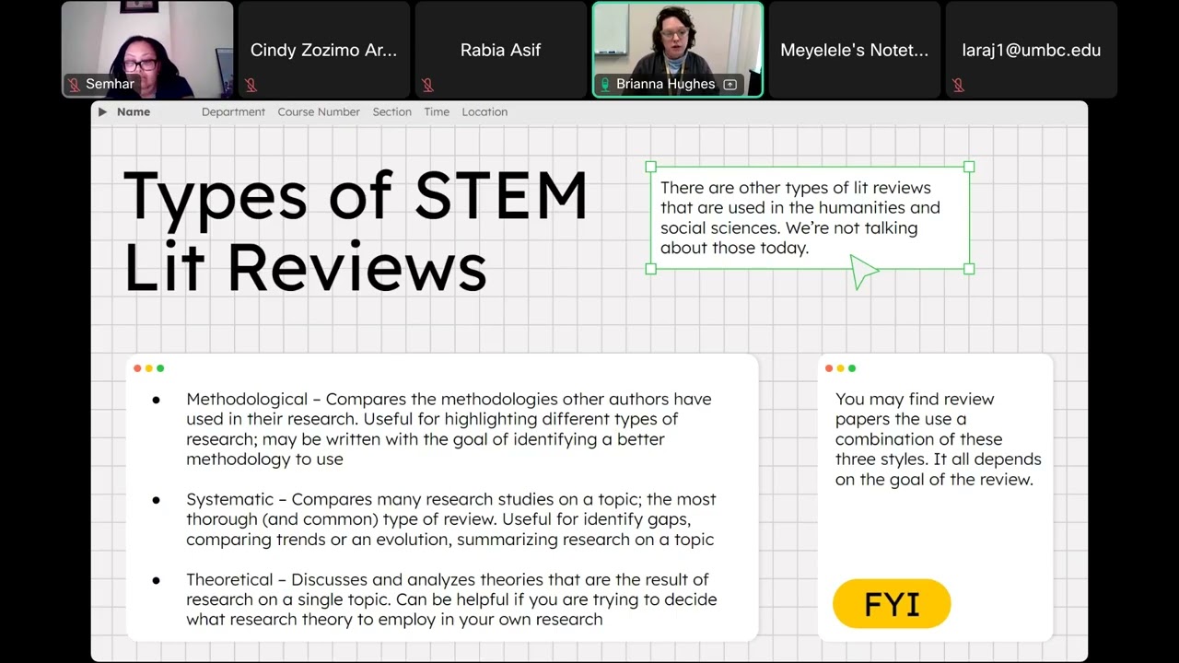Click Semhar's muted microphone icon
This screenshot has height=663, width=1179.
74,84
